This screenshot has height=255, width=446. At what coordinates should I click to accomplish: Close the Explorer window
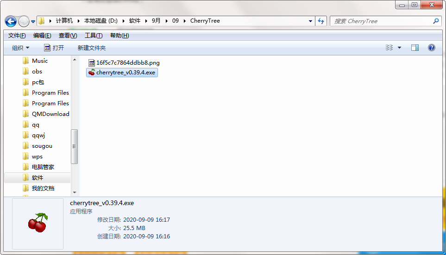(x=432, y=5)
